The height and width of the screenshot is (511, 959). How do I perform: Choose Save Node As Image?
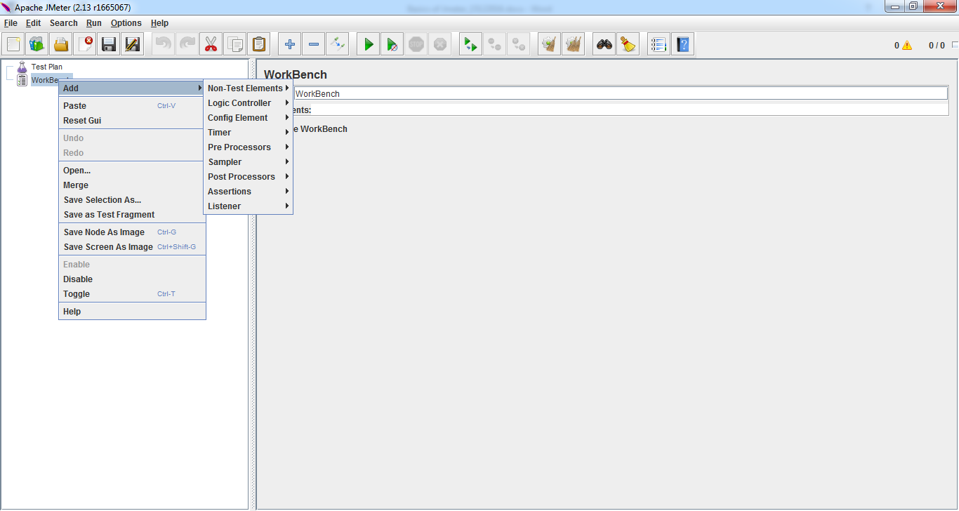pyautogui.click(x=132, y=232)
